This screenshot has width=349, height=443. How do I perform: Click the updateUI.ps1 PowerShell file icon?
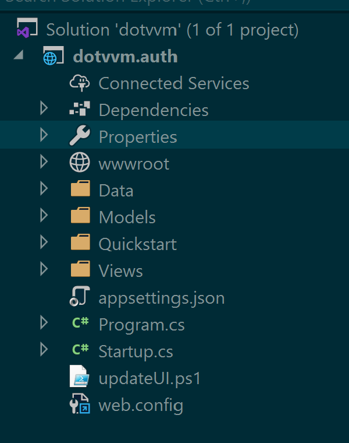tap(80, 378)
